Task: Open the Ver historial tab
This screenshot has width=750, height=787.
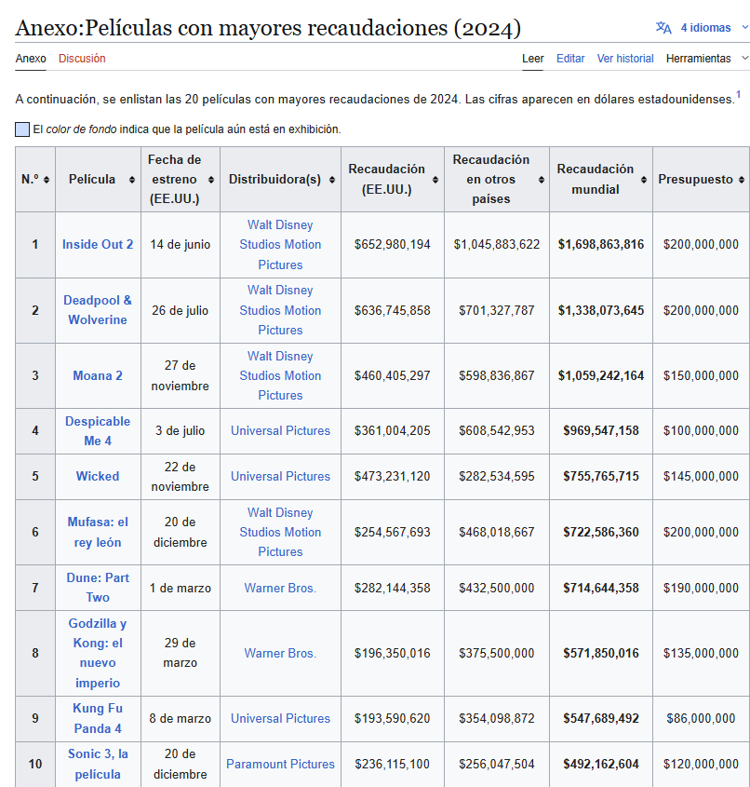Action: pyautogui.click(x=625, y=59)
